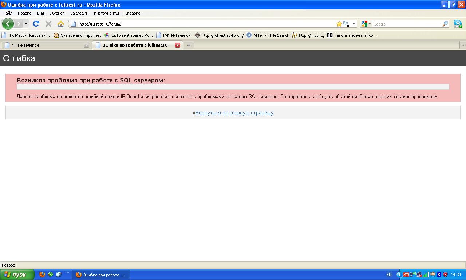This screenshot has height=280, width=466.
Task: Click inside the URL address field
Action: (204, 24)
